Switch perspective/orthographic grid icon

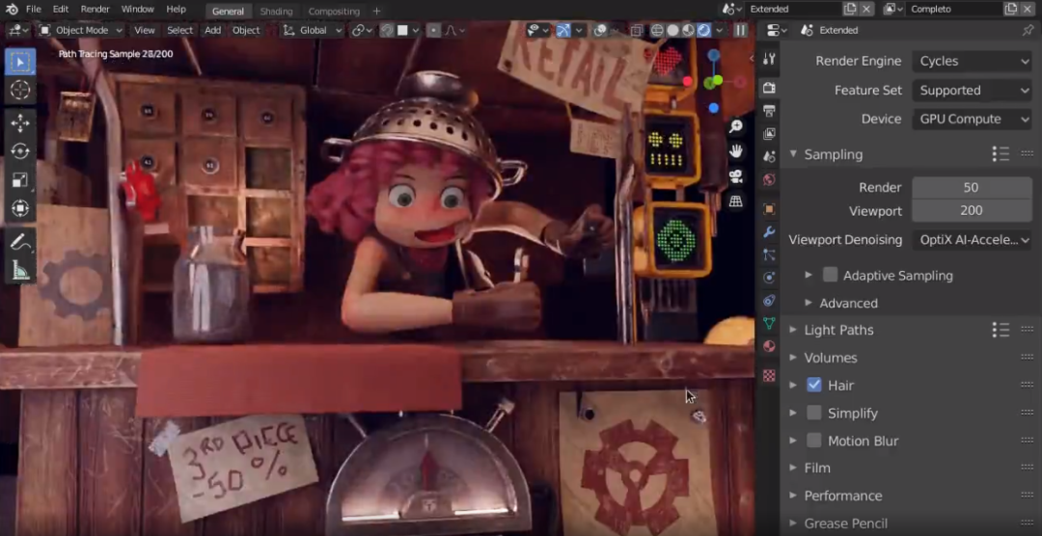[x=735, y=201]
